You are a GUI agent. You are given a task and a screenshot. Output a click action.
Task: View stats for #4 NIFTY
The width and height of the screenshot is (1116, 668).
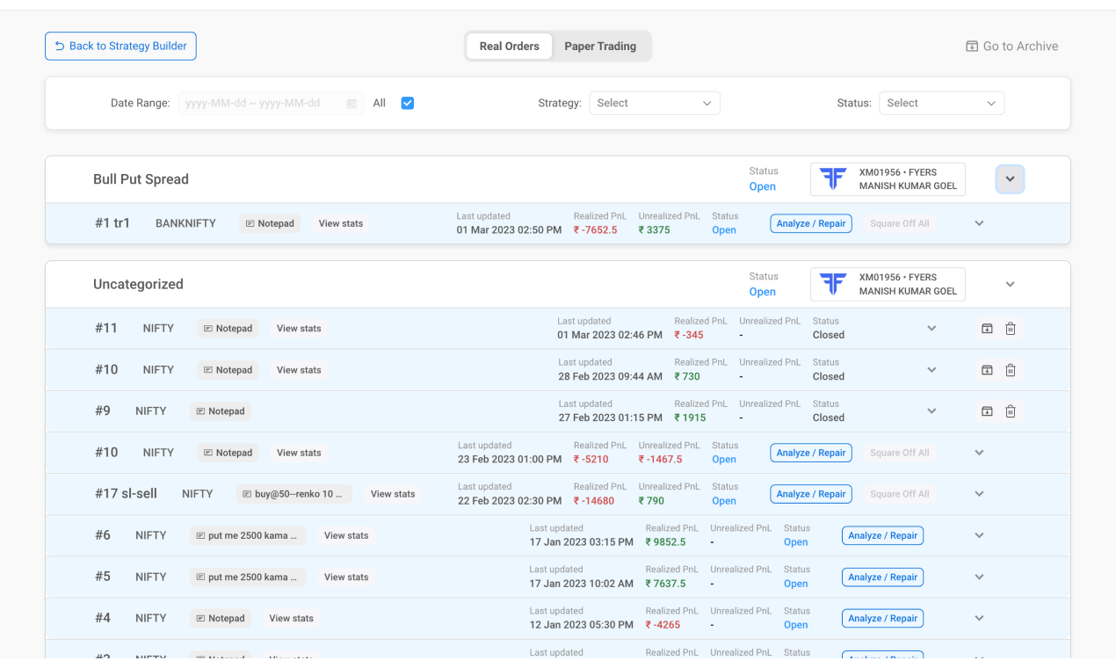[x=291, y=618]
